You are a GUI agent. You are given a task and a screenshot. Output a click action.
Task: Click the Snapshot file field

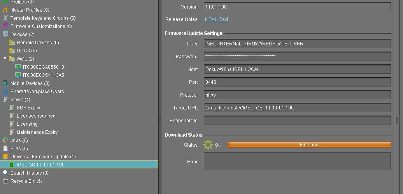(297, 121)
